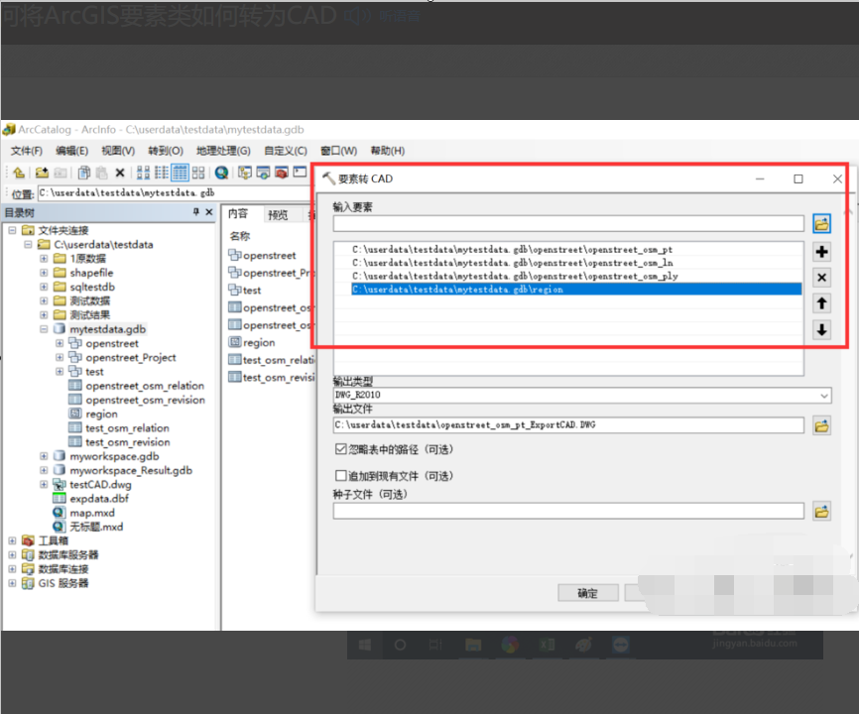Remove selected entry with X button

pos(821,278)
